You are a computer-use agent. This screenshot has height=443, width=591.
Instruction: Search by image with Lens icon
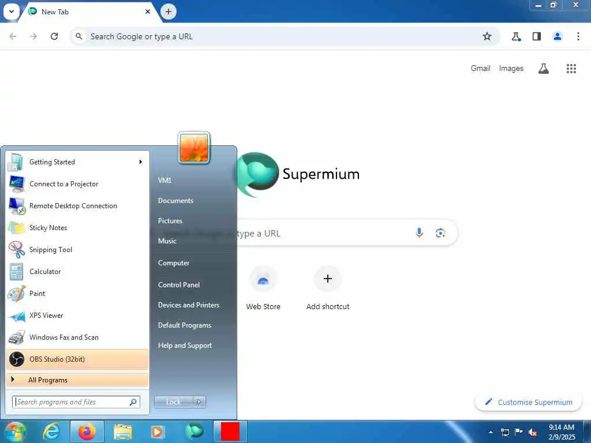pos(440,233)
